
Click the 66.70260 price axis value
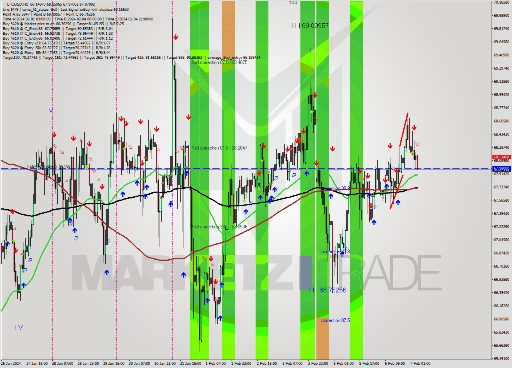[501, 266]
